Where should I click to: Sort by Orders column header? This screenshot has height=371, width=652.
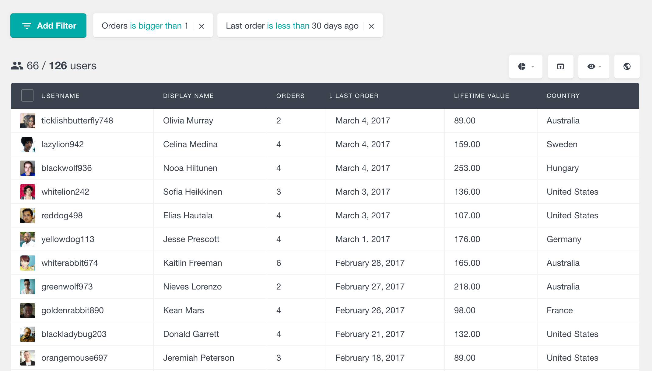pyautogui.click(x=290, y=96)
